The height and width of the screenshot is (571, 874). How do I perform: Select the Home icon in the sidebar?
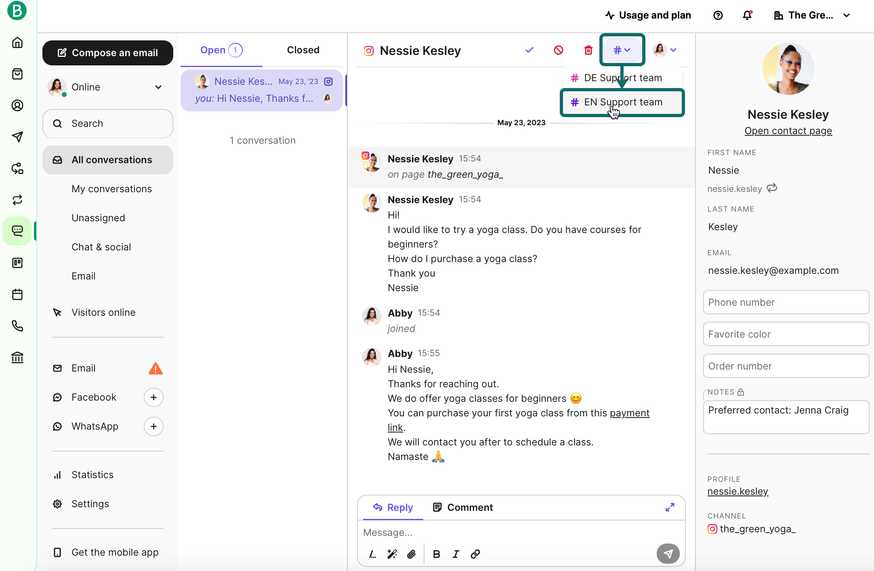tap(17, 42)
